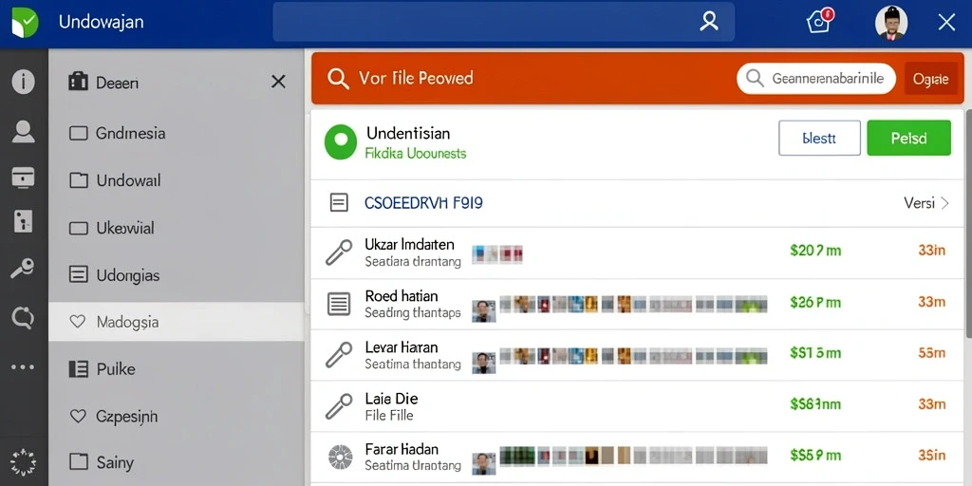
Task: Open the Undowail folder
Action: coord(176,180)
